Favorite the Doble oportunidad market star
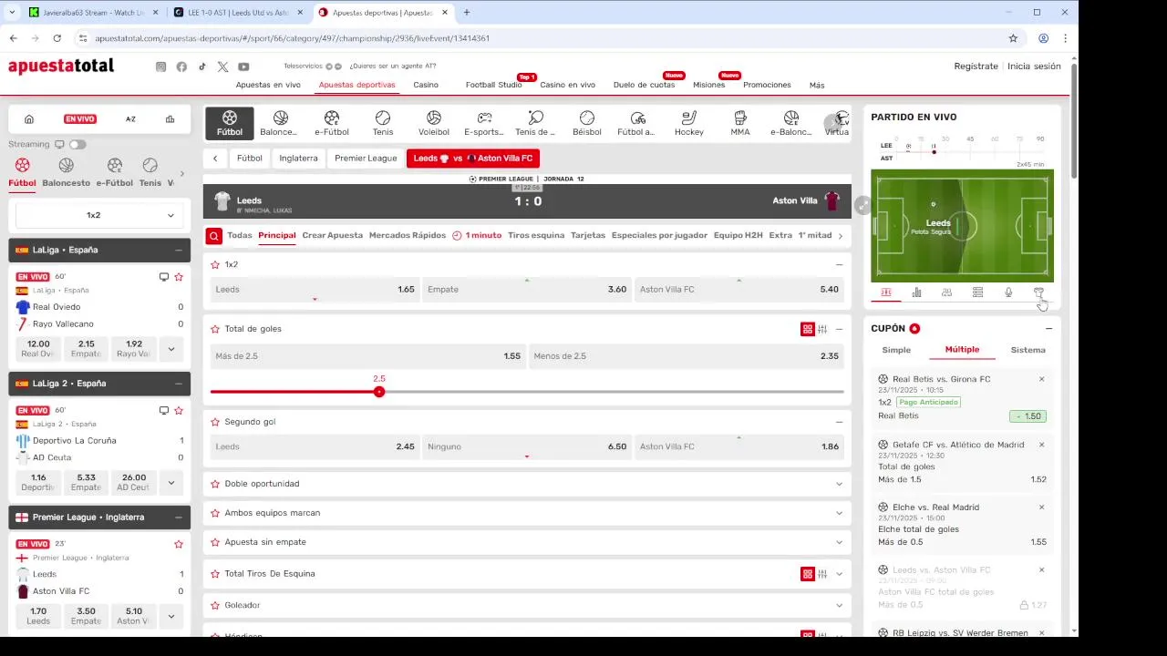Image resolution: width=1167 pixels, height=656 pixels. click(x=215, y=484)
